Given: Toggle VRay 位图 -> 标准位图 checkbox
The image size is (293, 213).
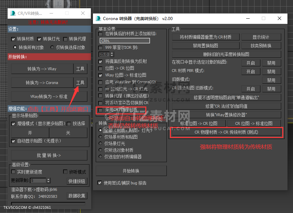Looking at the screenshot, I should point(100,75).
